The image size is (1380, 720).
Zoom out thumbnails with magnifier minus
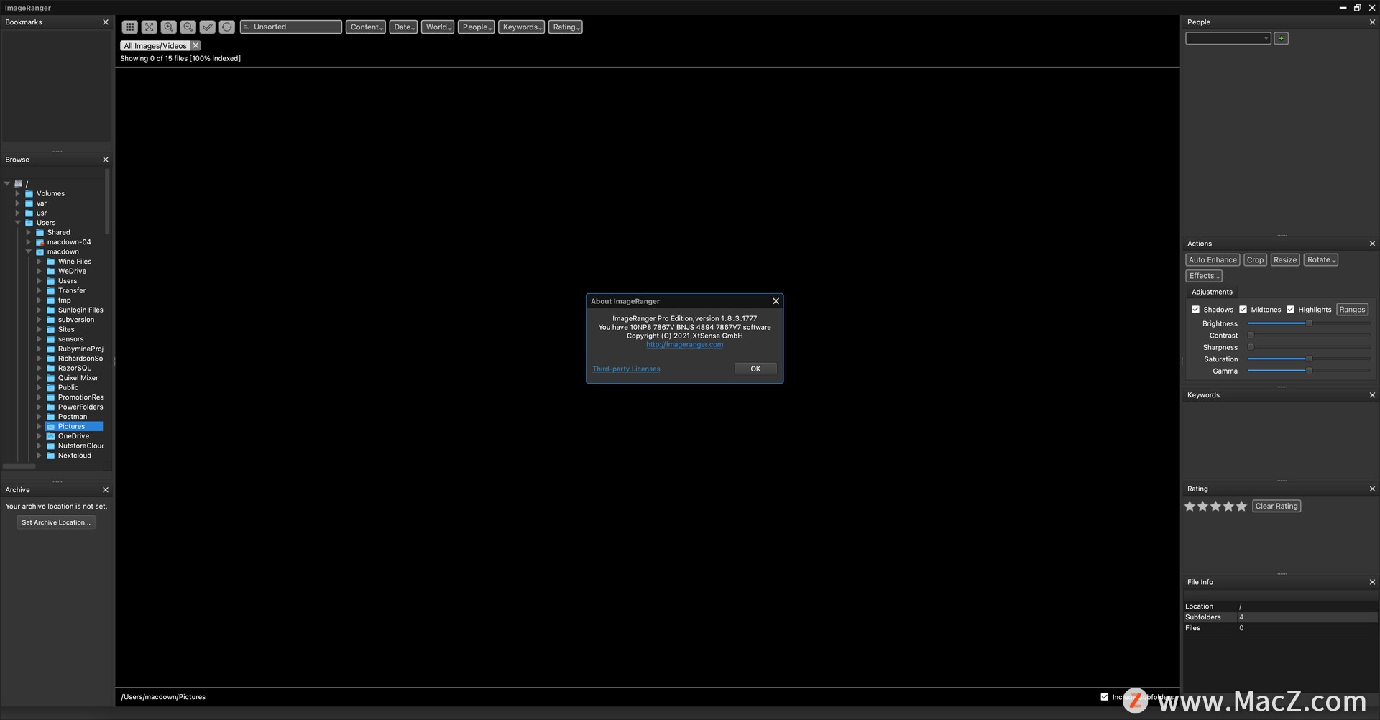click(x=188, y=27)
